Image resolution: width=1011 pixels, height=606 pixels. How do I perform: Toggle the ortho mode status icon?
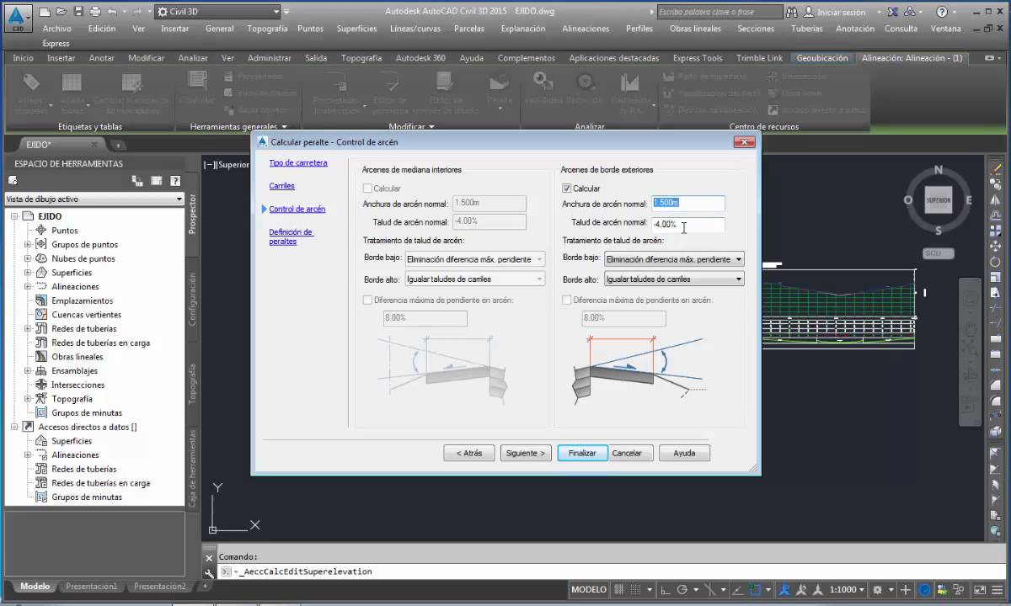point(666,590)
